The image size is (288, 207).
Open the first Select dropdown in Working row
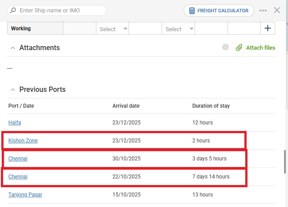point(113,29)
